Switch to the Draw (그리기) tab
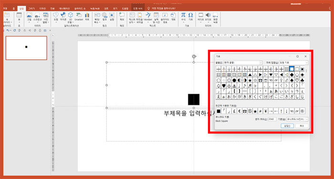 [x=31, y=9]
